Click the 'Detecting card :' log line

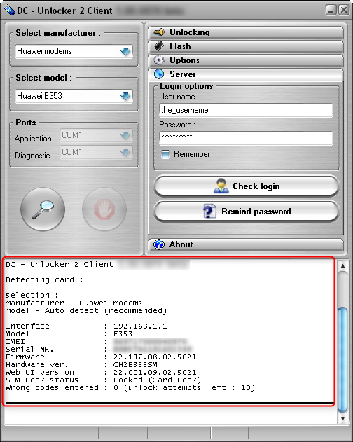coord(44,280)
